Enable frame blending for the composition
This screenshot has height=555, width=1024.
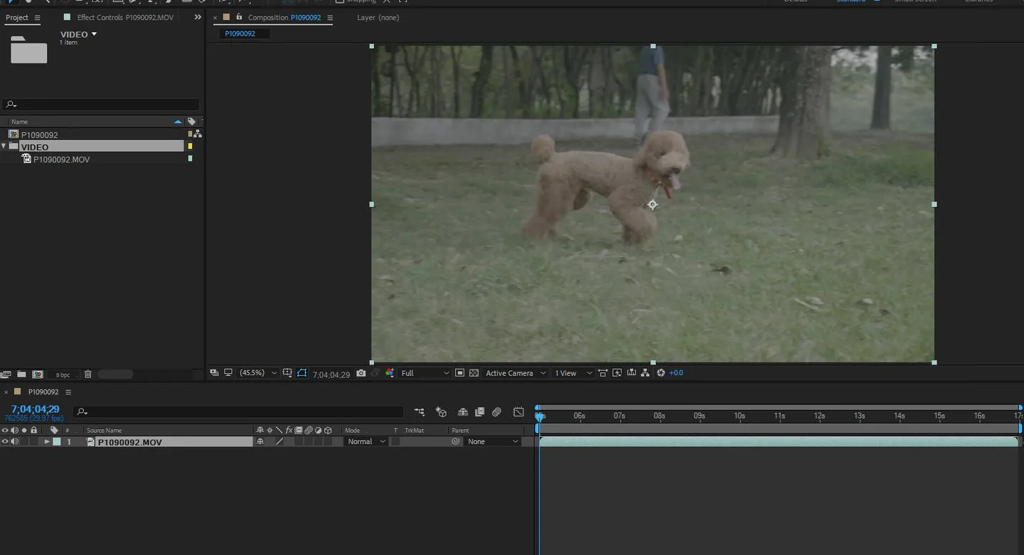(x=480, y=412)
